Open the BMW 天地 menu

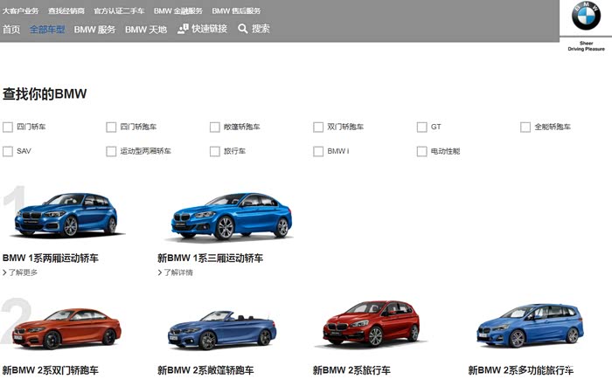[x=146, y=29]
